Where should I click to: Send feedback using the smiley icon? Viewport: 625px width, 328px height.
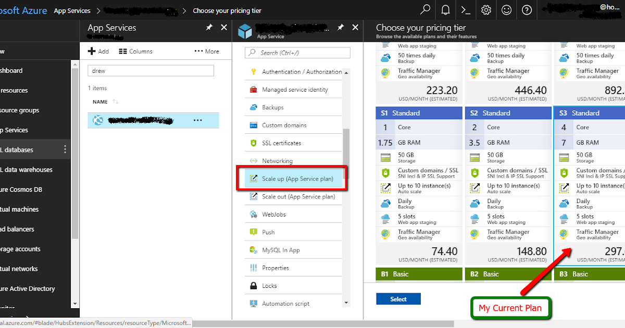point(506,10)
